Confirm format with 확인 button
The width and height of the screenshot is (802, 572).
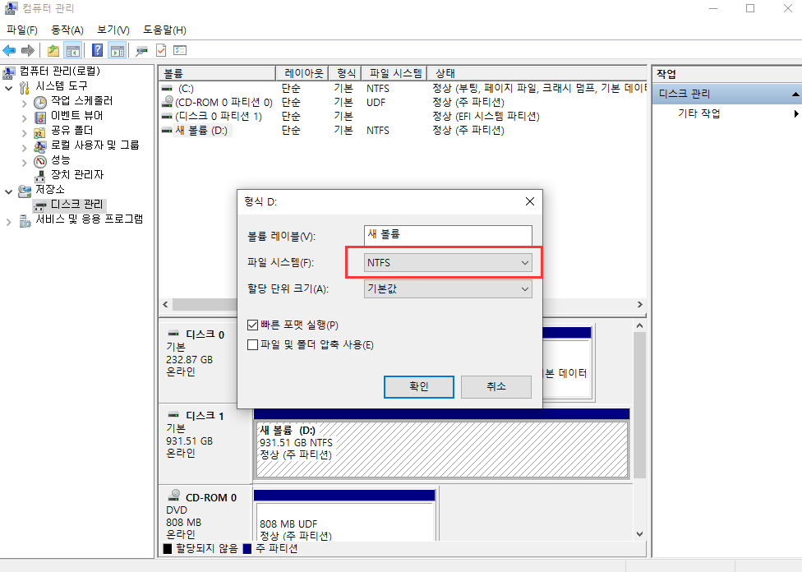(x=419, y=387)
